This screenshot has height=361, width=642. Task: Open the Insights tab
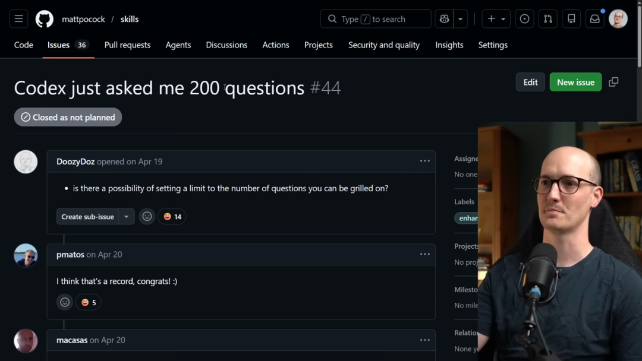pos(449,45)
